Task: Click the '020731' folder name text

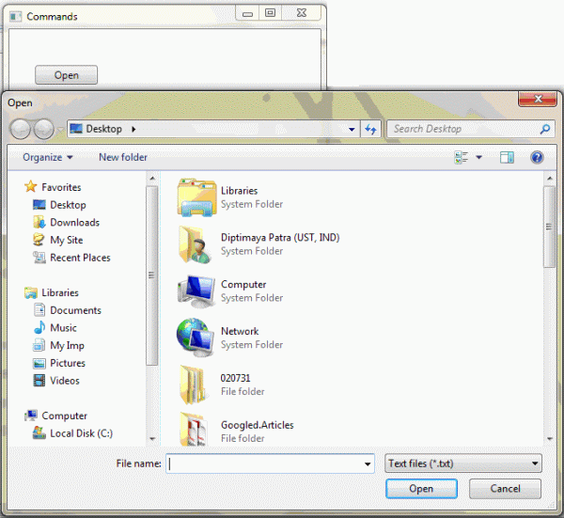Action: [x=235, y=378]
